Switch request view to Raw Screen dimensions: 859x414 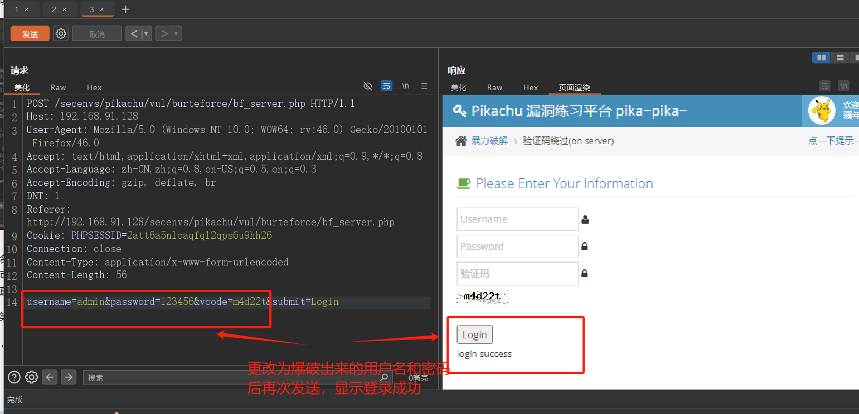point(58,87)
